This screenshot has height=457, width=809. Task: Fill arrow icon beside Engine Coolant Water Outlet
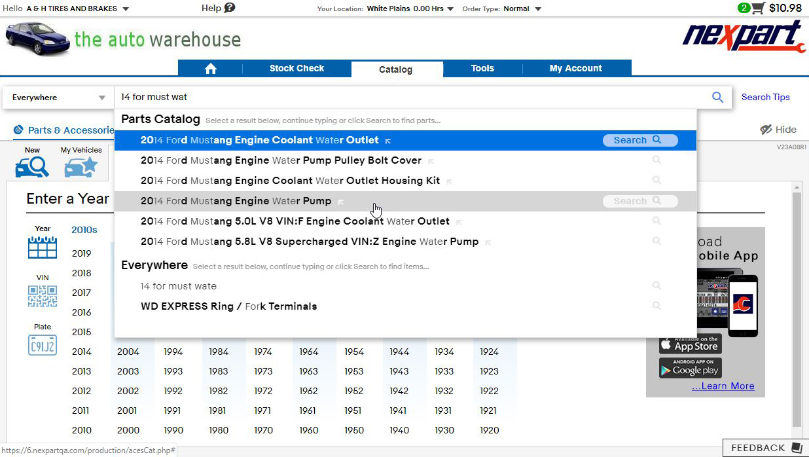(388, 141)
